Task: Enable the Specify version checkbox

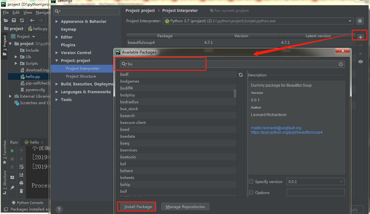Action: pos(251,181)
